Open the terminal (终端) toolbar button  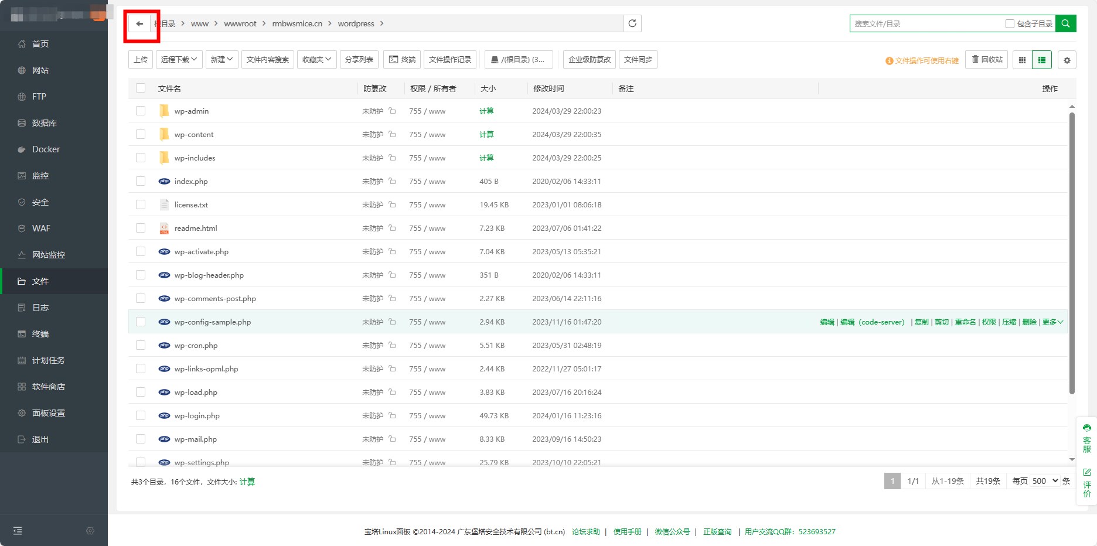(402, 59)
